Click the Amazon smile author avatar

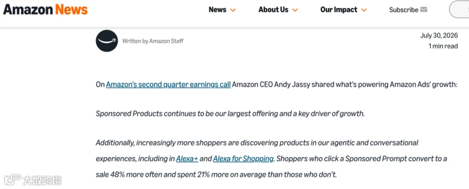(107, 41)
